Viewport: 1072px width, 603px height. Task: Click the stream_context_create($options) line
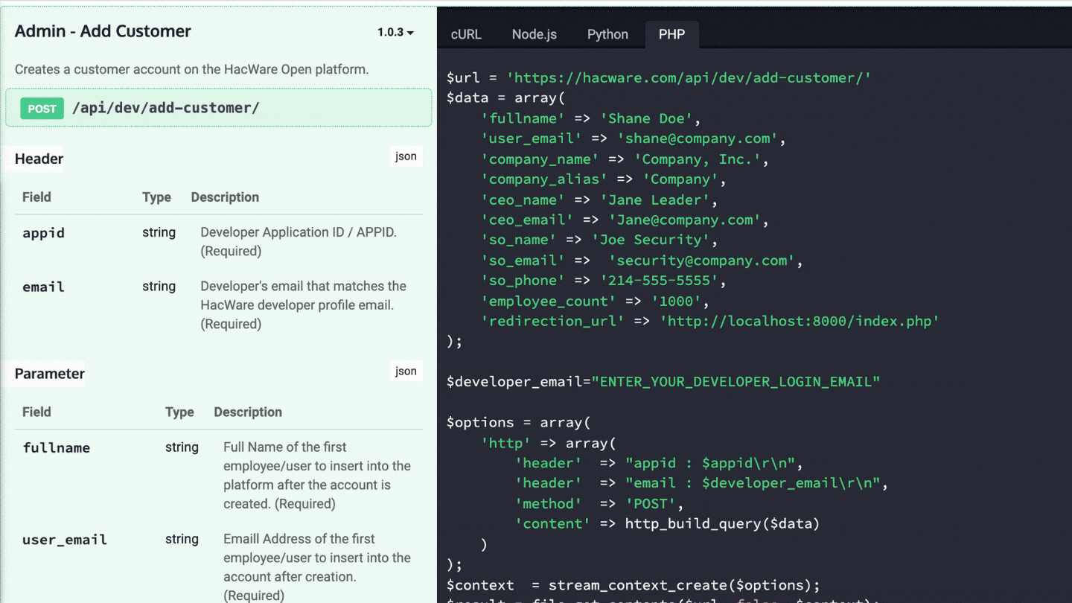(x=634, y=585)
